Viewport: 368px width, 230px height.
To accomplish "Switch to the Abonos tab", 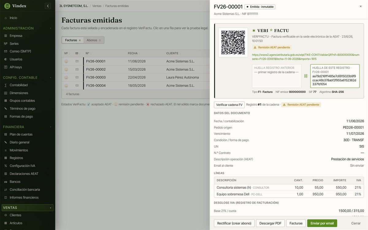I will click(x=94, y=40).
